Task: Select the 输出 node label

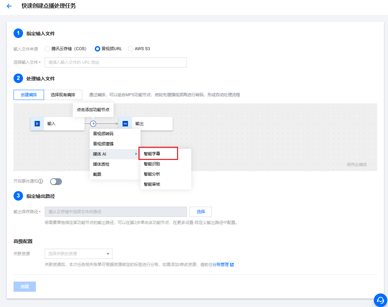Action: (139, 124)
